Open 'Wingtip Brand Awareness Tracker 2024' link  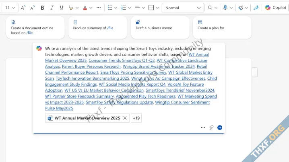coord(159,67)
